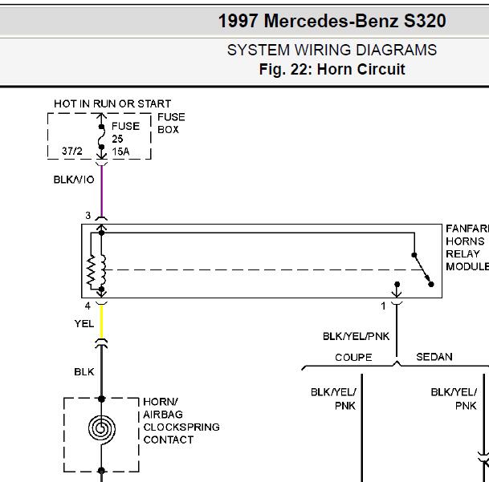Click the 'Fig. 22: Horn Circuit' caption
489x482 pixels.
(x=332, y=69)
